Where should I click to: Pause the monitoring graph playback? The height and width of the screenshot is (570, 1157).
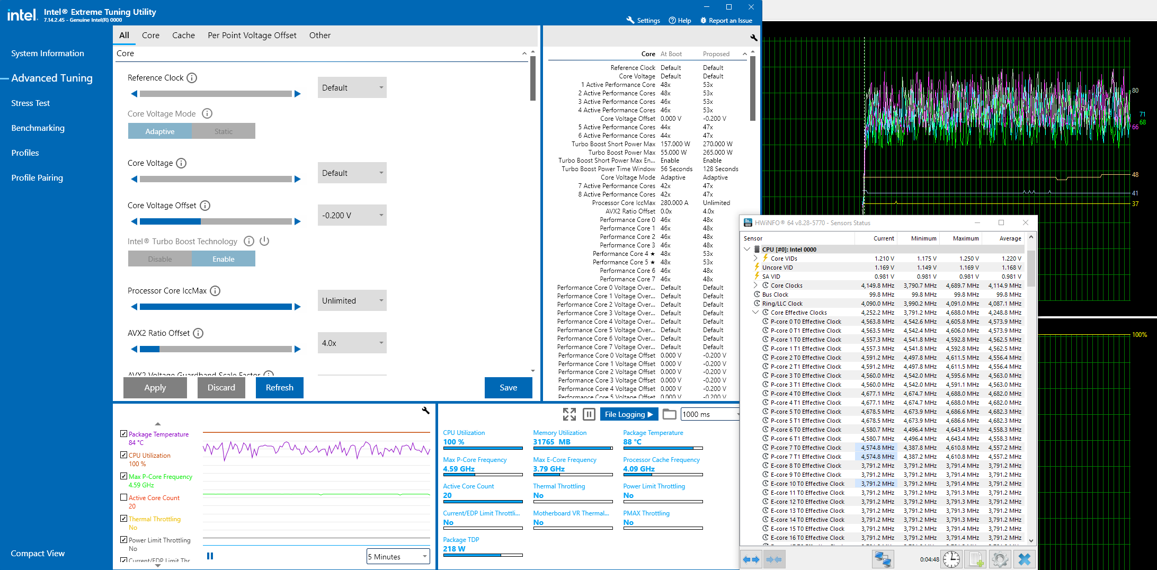tap(210, 556)
